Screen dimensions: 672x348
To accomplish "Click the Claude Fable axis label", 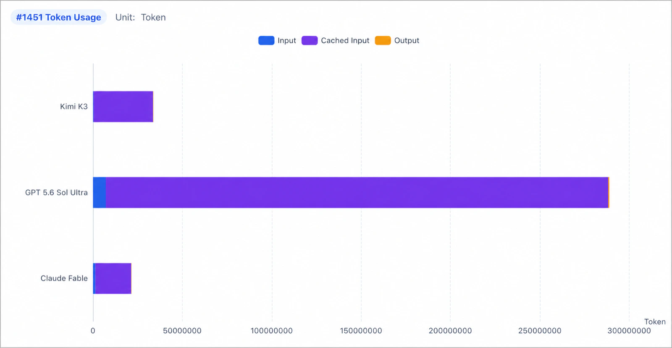I will [x=64, y=278].
